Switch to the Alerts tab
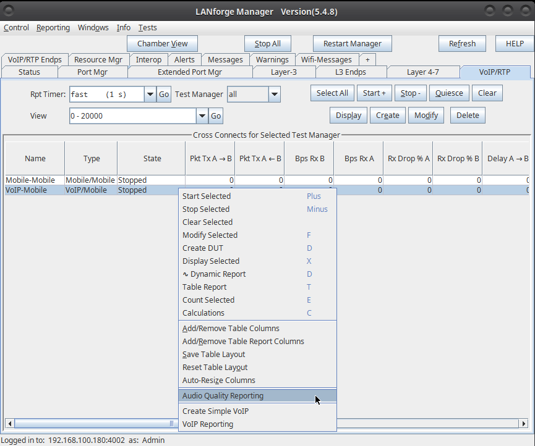This screenshot has height=446, width=535. click(x=184, y=60)
